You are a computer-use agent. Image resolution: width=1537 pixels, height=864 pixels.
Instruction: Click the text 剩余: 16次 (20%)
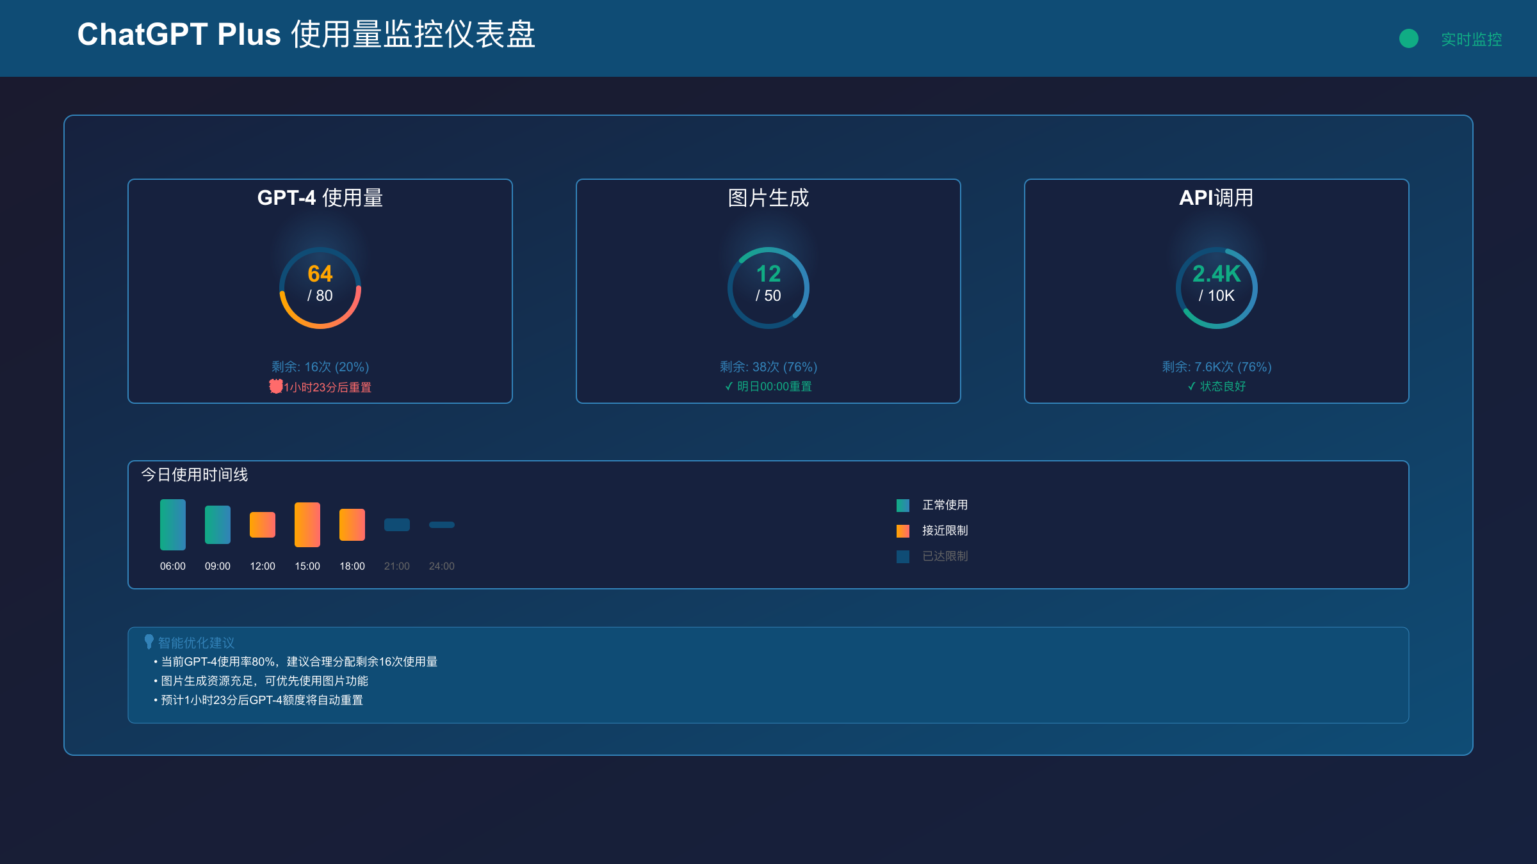pos(320,367)
